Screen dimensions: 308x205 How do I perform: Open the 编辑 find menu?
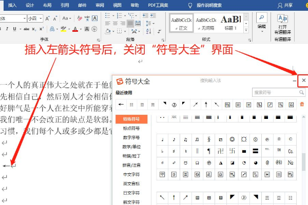[x=261, y=23]
